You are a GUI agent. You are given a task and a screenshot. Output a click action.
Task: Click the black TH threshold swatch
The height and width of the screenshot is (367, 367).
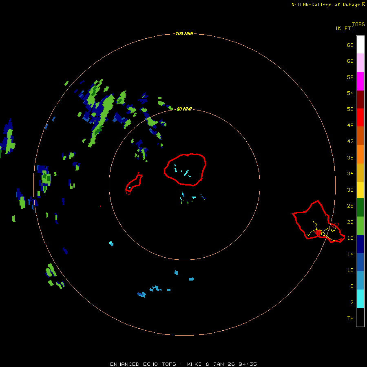click(x=360, y=317)
